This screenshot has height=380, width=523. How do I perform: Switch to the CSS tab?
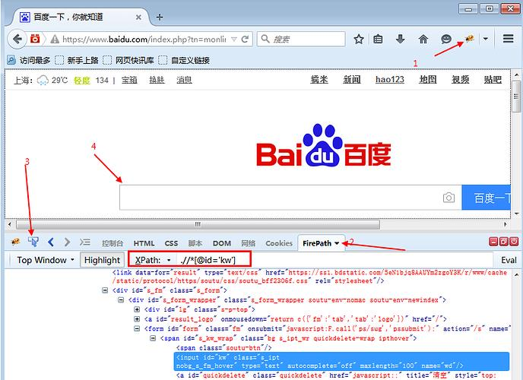click(x=171, y=243)
